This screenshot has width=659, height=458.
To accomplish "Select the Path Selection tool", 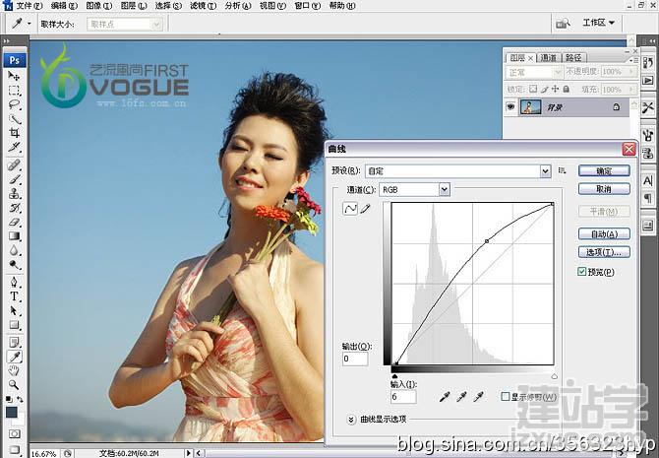I will [x=14, y=310].
